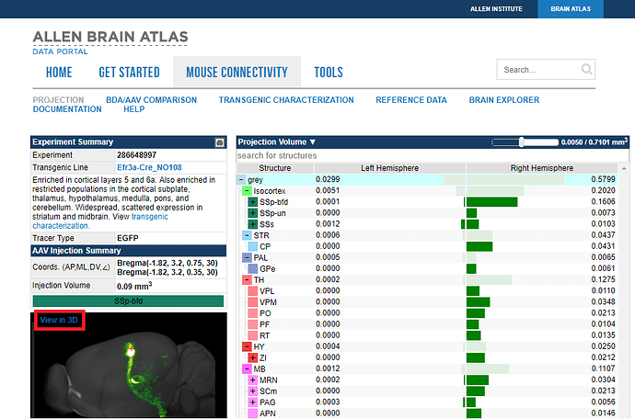Image resolution: width=635 pixels, height=419 pixels.
Task: Select the TH right hemisphere value 0.1275
Action: [603, 279]
